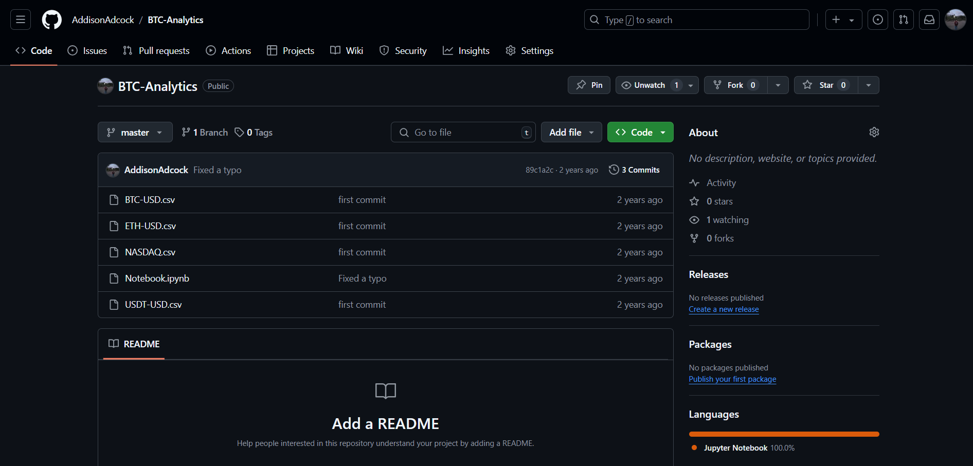
Task: Click Create a new release link
Action: [x=724, y=309]
